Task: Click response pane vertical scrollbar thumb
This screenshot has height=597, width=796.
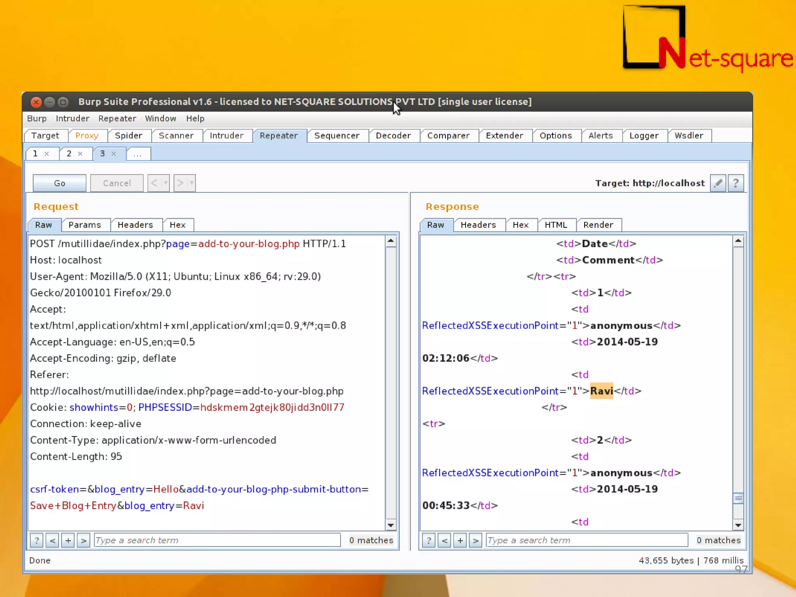Action: click(738, 498)
